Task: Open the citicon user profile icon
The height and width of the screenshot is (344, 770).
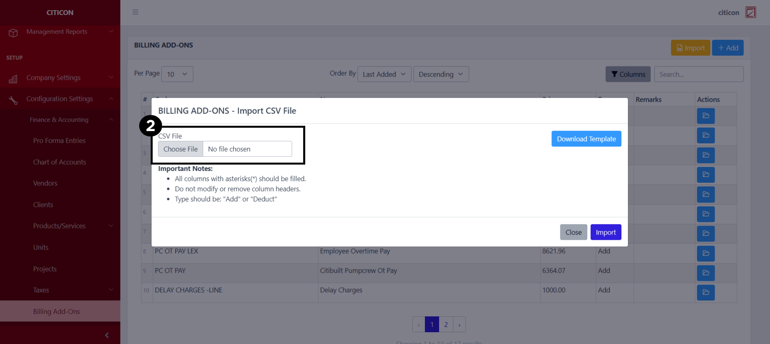Action: 750,12
